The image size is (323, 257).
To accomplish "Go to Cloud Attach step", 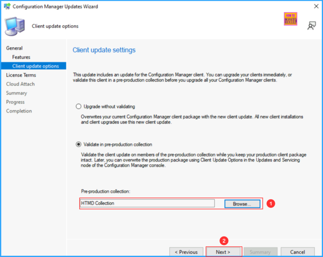I will pyautogui.click(x=21, y=84).
